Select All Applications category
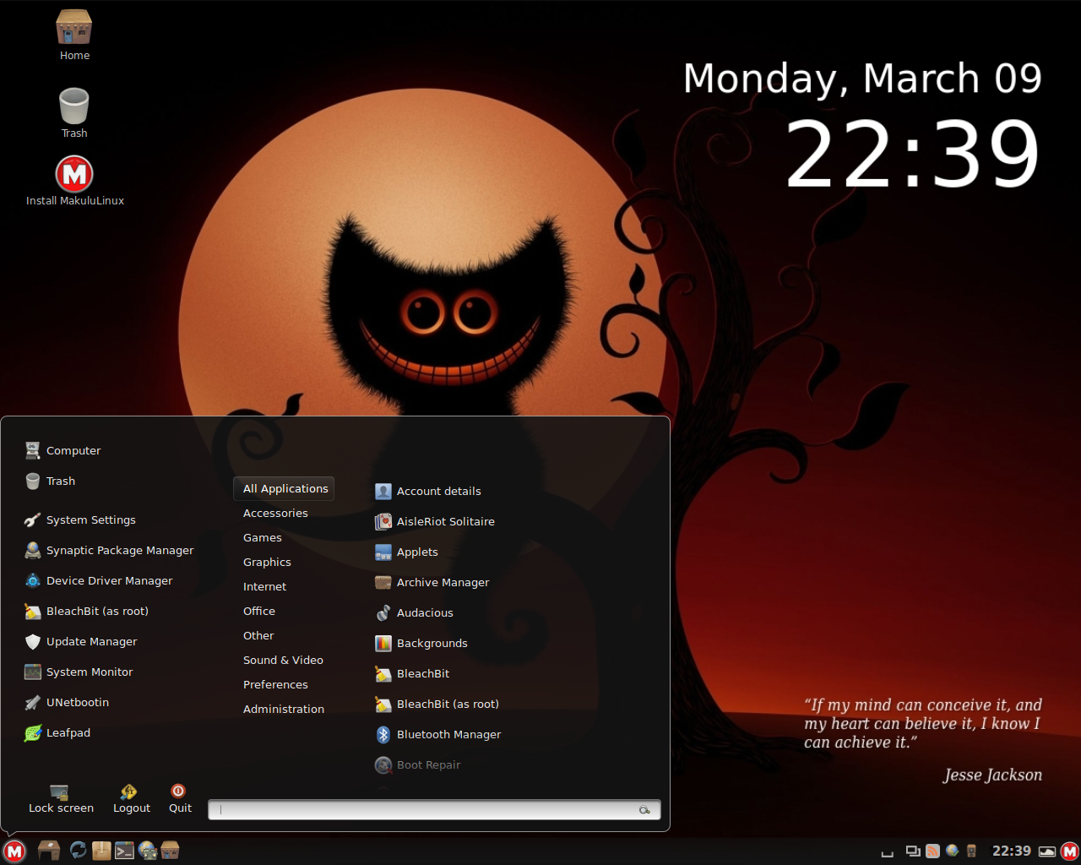The image size is (1081, 865). pyautogui.click(x=284, y=488)
